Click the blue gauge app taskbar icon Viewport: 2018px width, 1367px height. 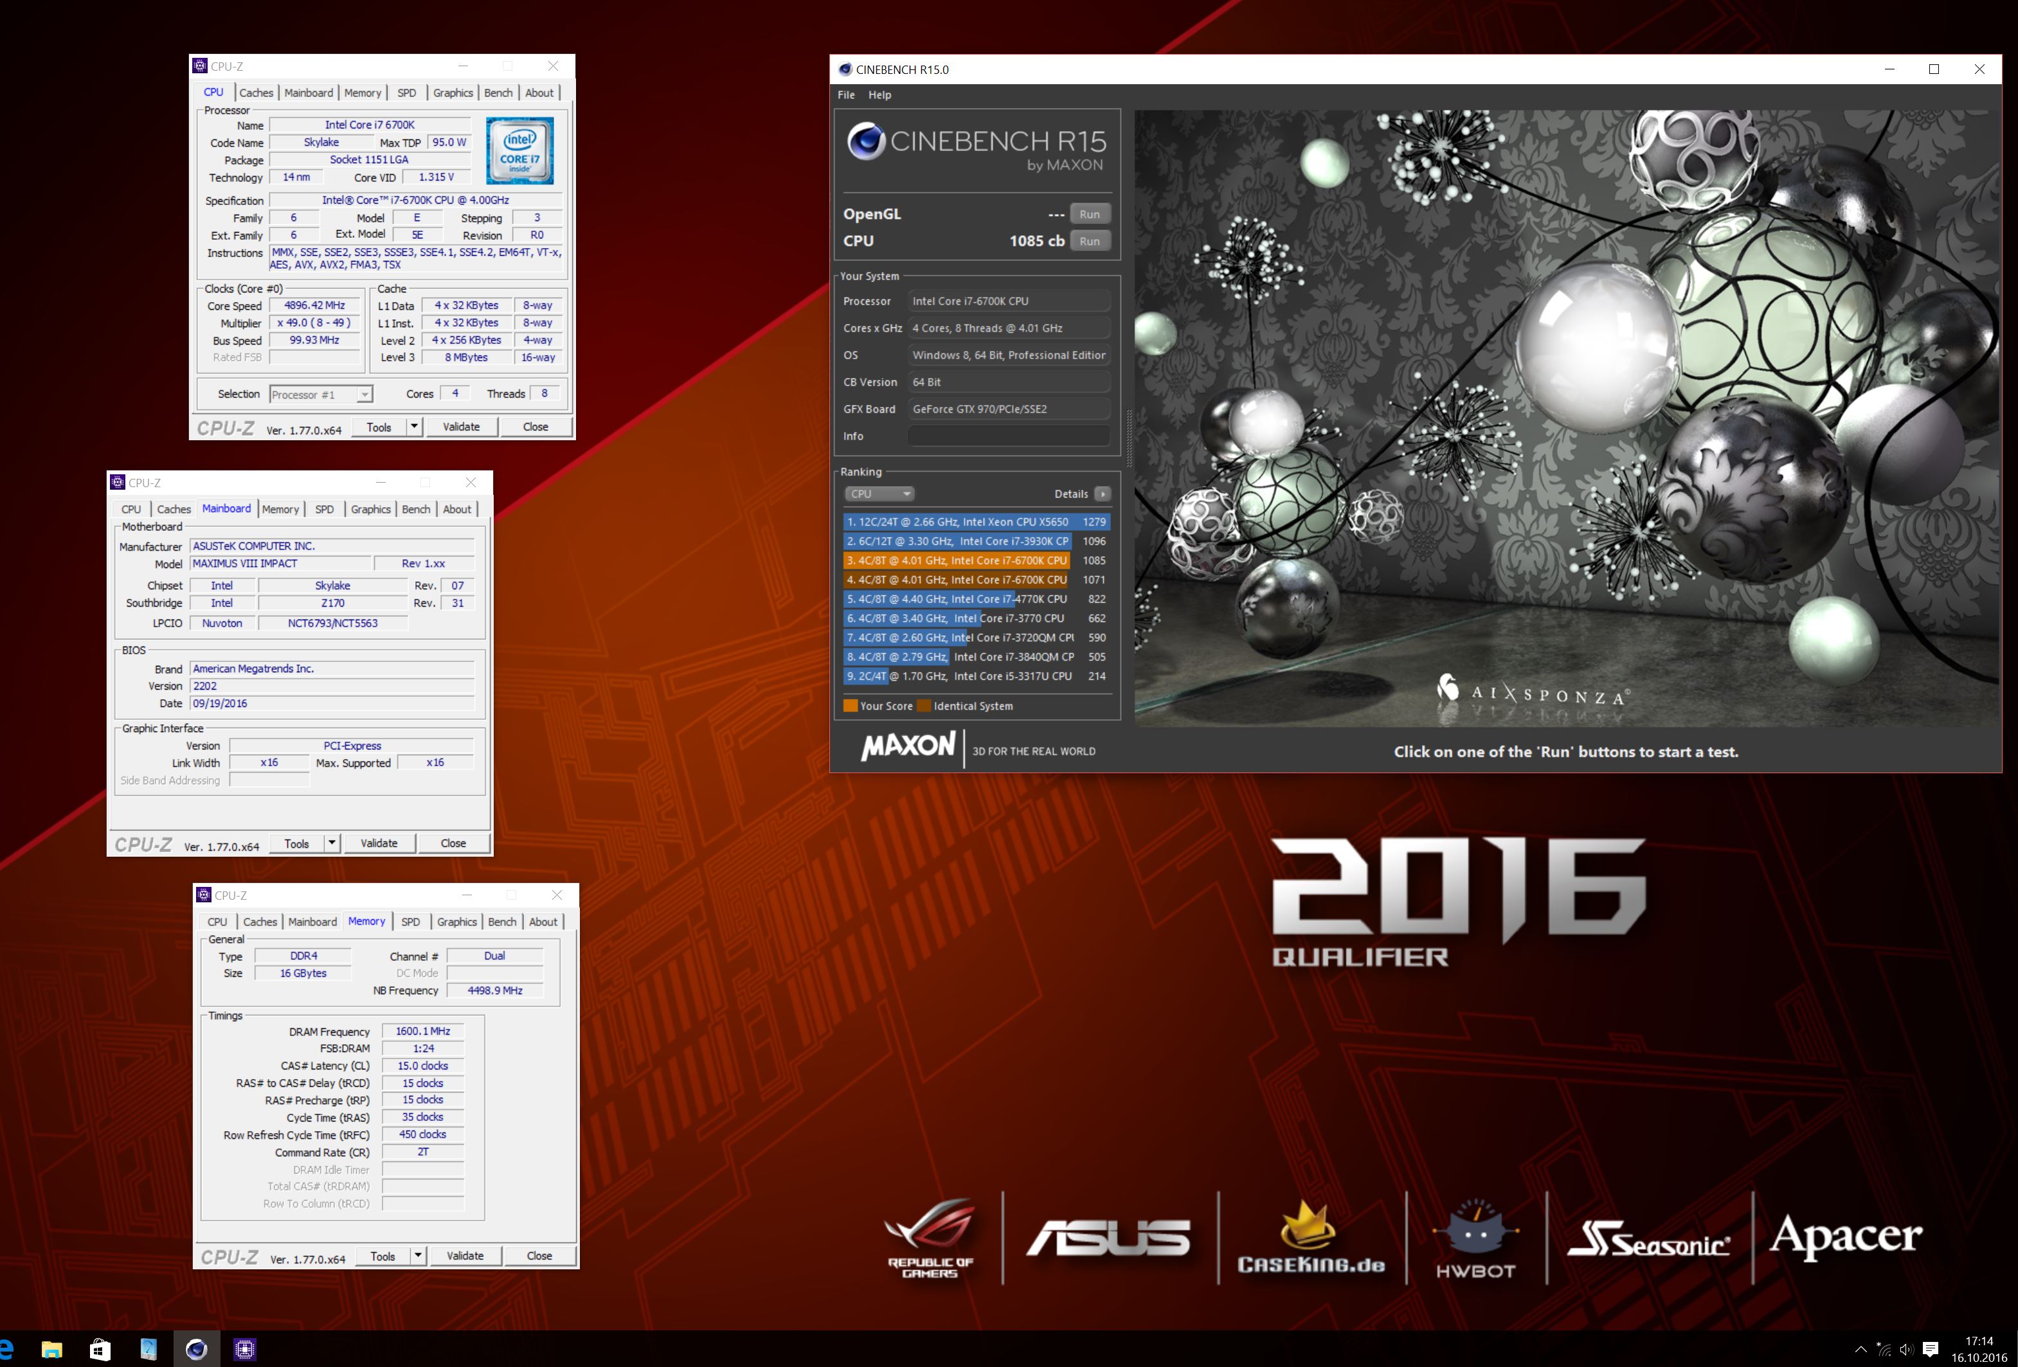pyautogui.click(x=149, y=1349)
